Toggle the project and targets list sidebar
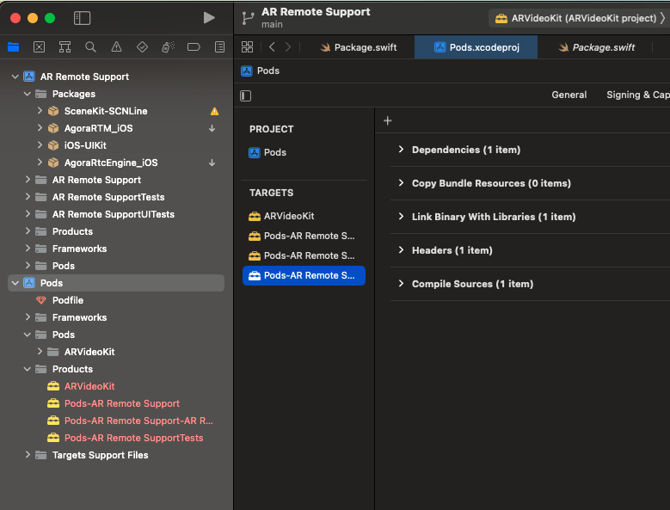 click(246, 95)
